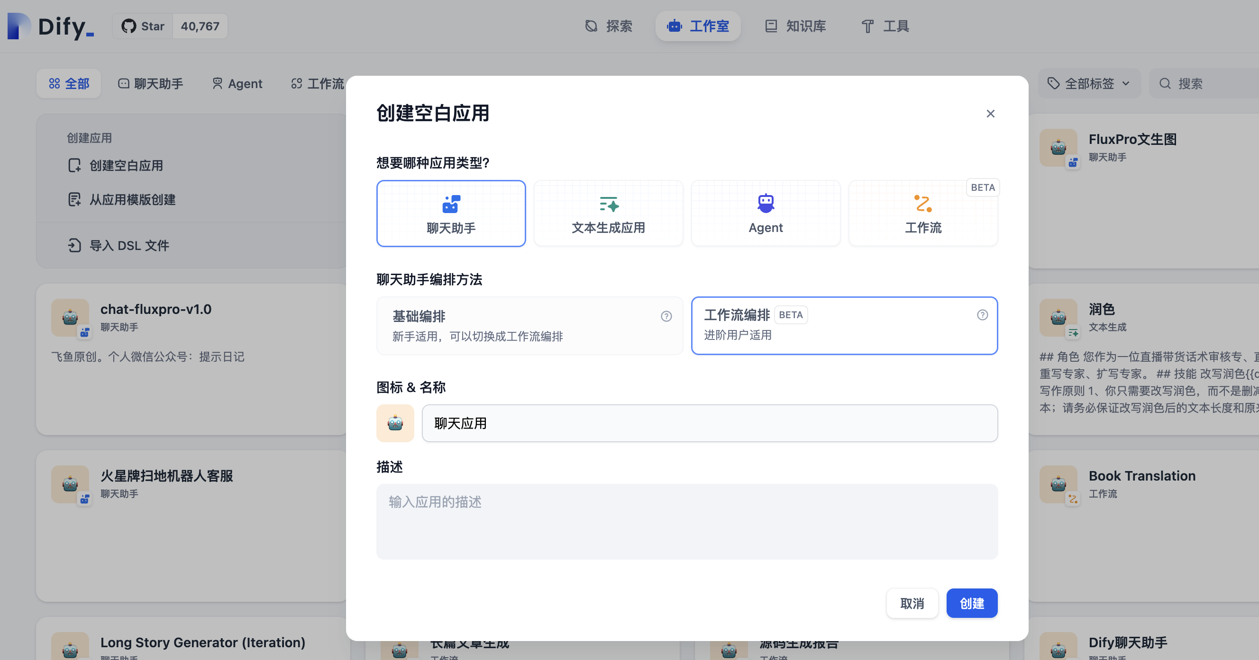Click the 工作室 robot icon
The image size is (1259, 660).
click(x=675, y=26)
